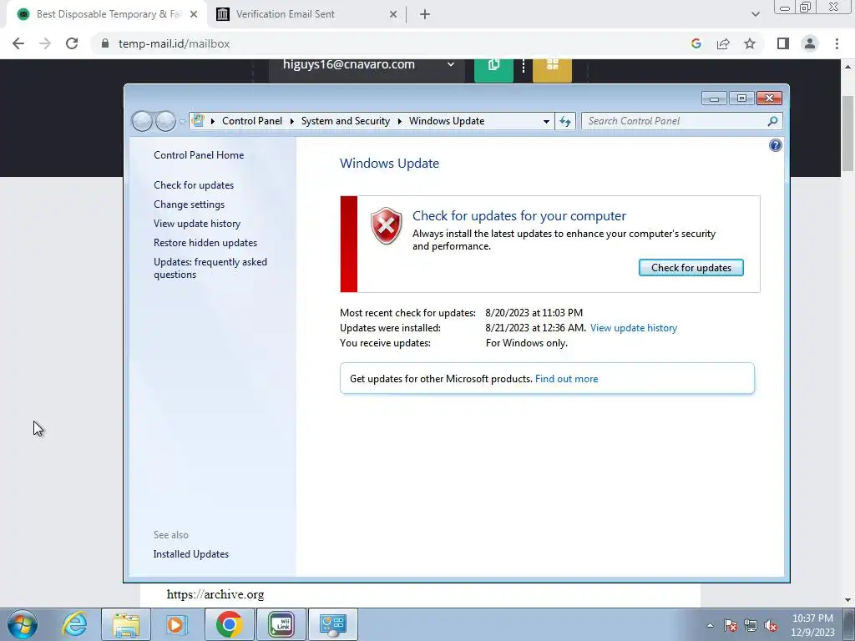Click the Action Center flag icon
855x641 pixels.
click(x=731, y=625)
